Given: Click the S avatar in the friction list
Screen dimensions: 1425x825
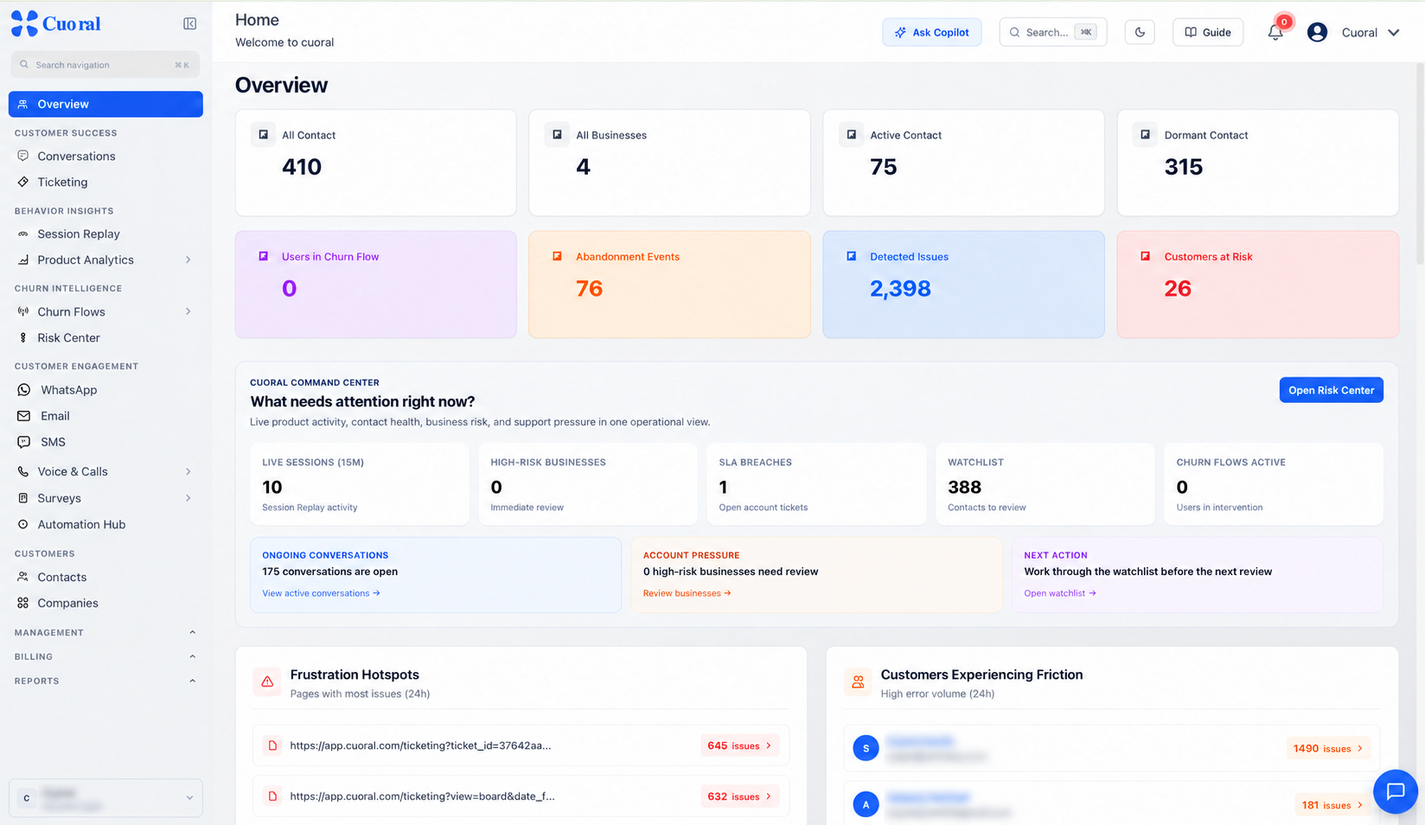Looking at the screenshot, I should [x=866, y=748].
